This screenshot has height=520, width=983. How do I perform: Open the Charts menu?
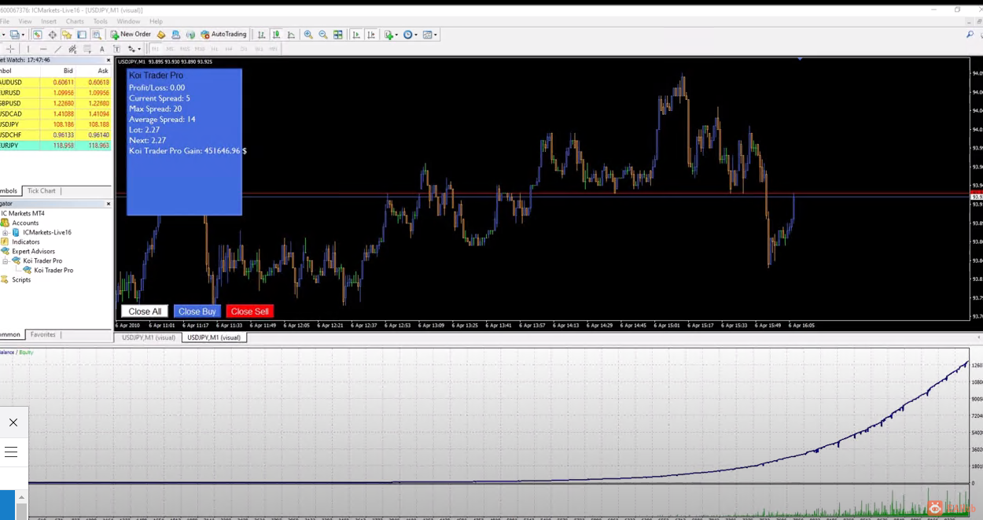pyautogui.click(x=75, y=21)
